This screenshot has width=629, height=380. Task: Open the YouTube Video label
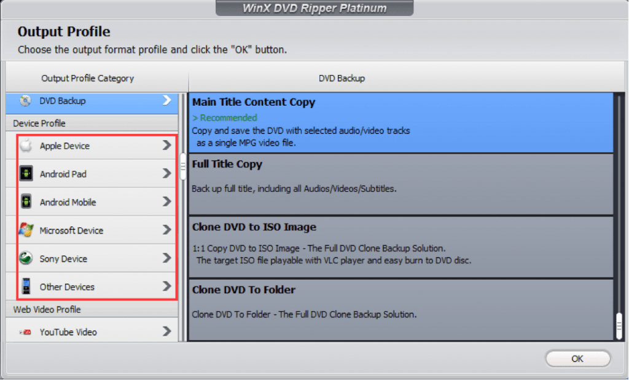[x=68, y=333]
